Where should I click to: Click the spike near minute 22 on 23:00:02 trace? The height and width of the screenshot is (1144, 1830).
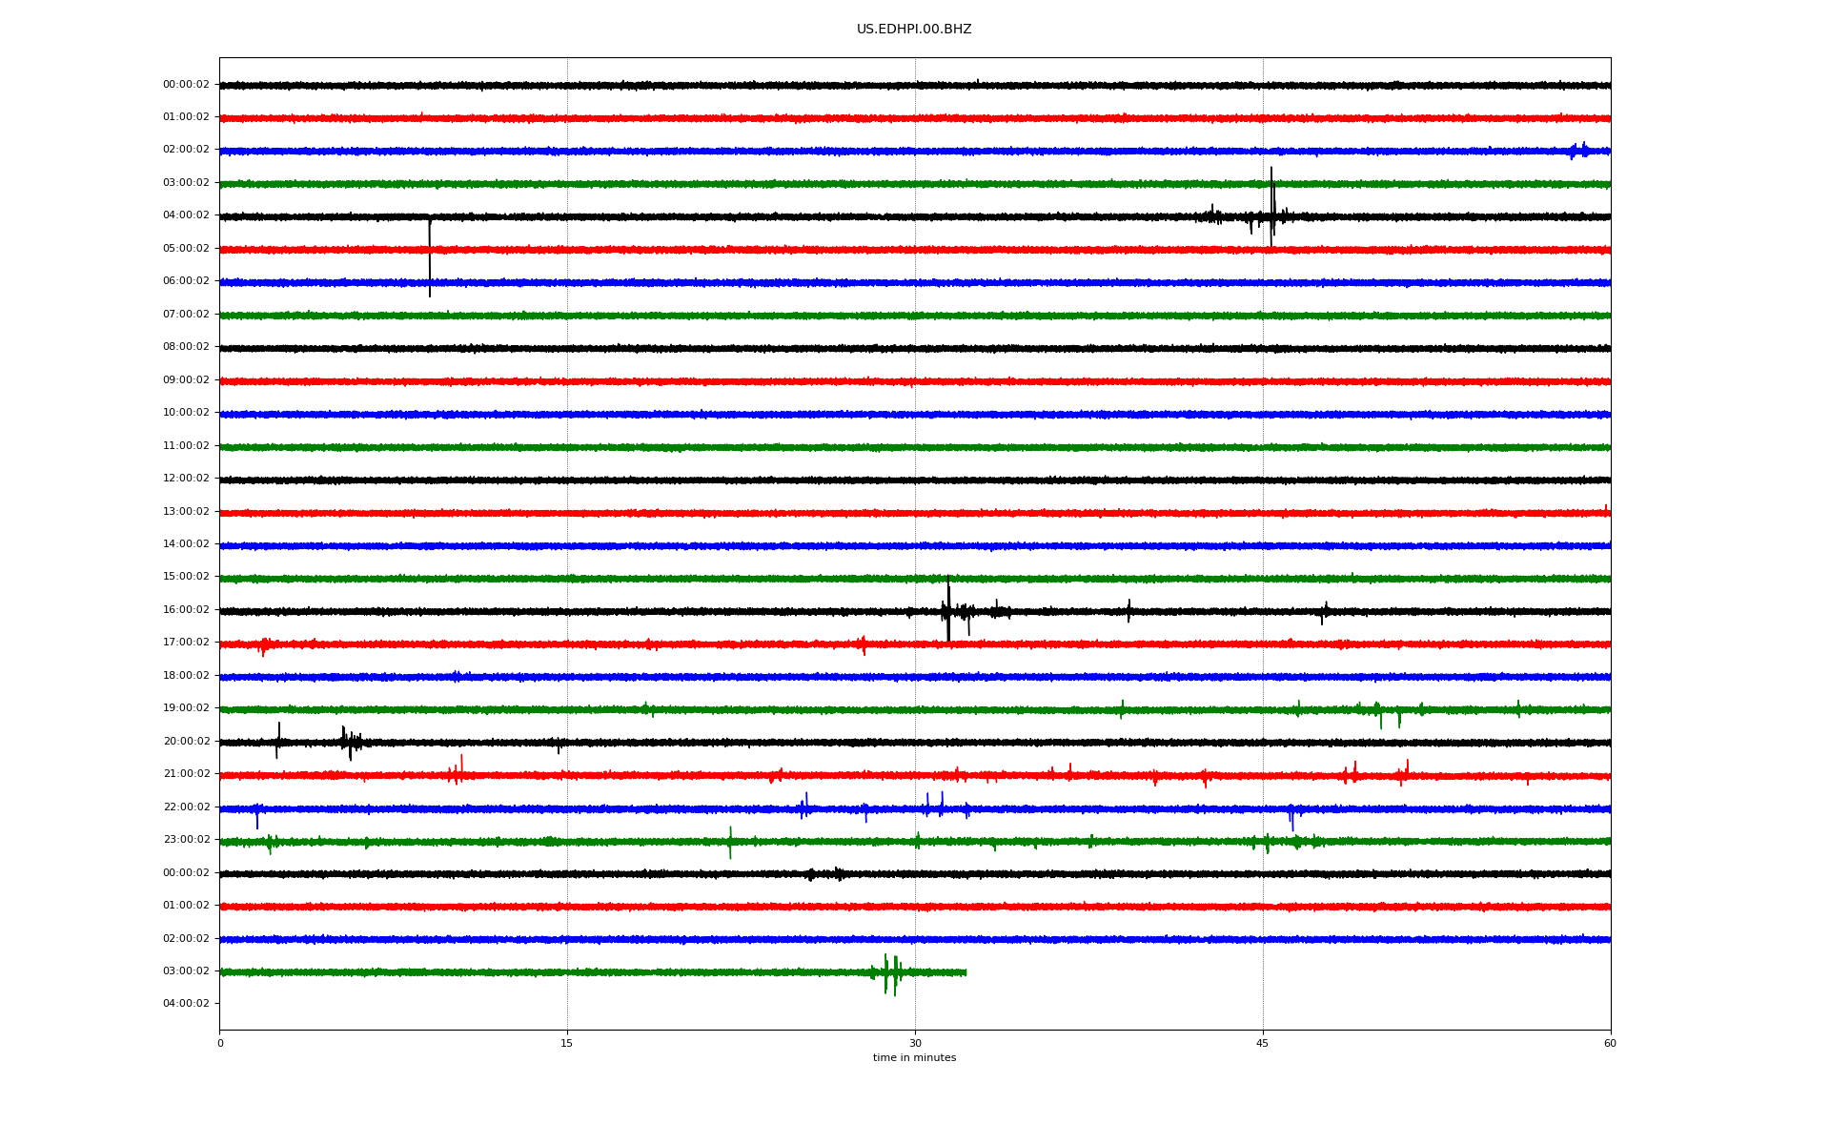[x=730, y=843]
